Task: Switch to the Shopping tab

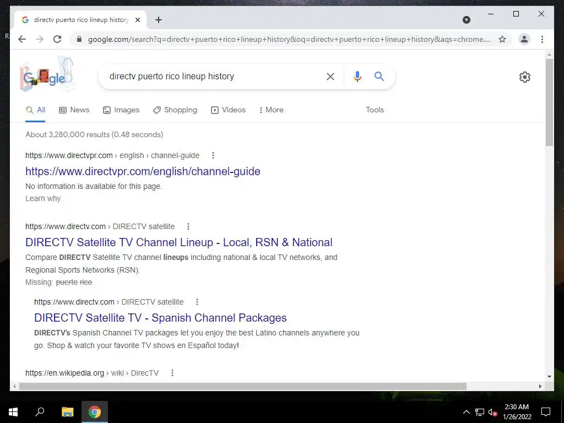Action: [x=175, y=110]
